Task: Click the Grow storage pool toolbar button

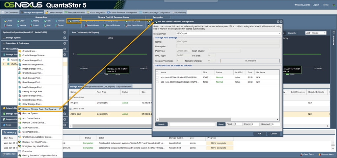Action: [21, 21]
